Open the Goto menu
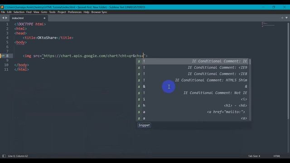Image resolution: width=290 pixels, height=163 pixels. click(x=44, y=12)
